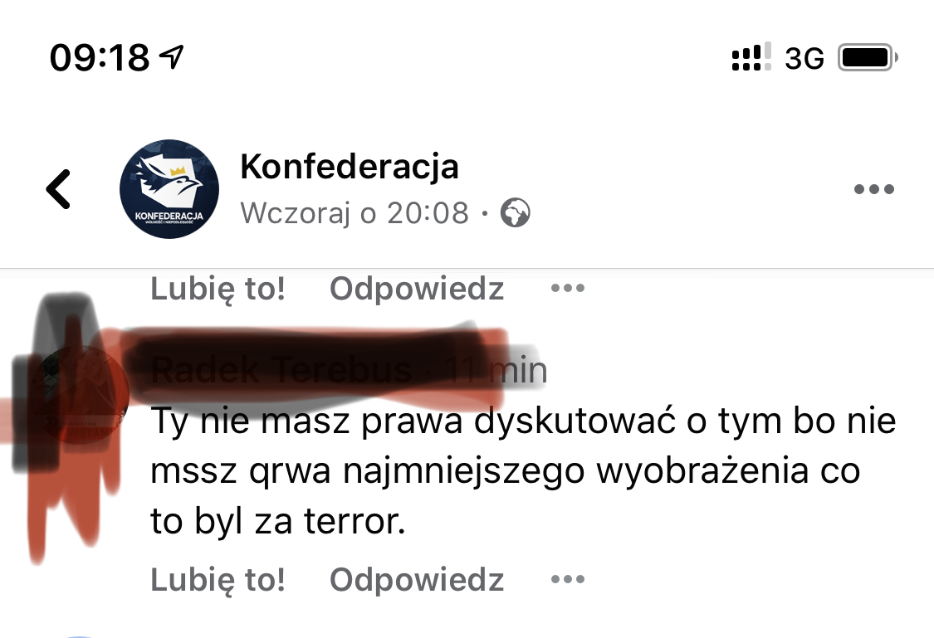Open three-dot options of the previous comment

tap(568, 289)
